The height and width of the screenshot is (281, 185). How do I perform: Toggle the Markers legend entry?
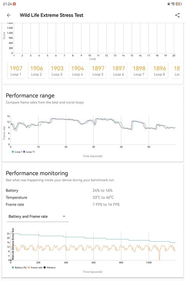pos(50,268)
